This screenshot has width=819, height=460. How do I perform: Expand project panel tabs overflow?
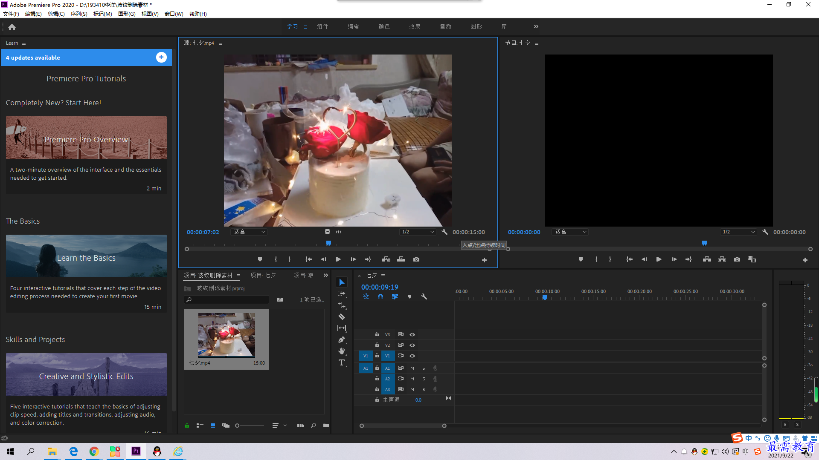pos(326,275)
